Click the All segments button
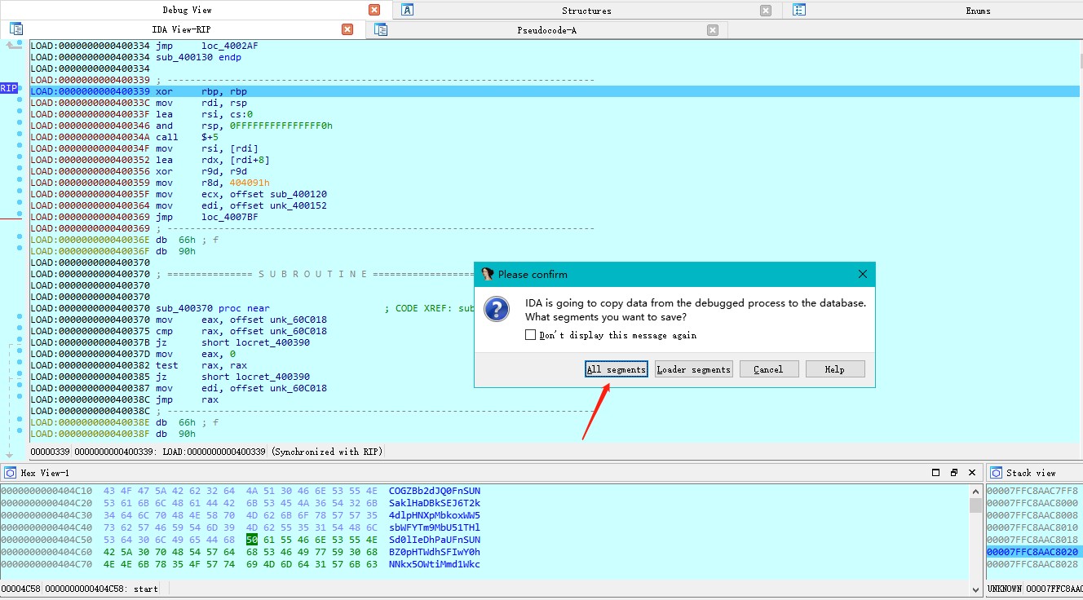The image size is (1083, 600). coord(616,369)
